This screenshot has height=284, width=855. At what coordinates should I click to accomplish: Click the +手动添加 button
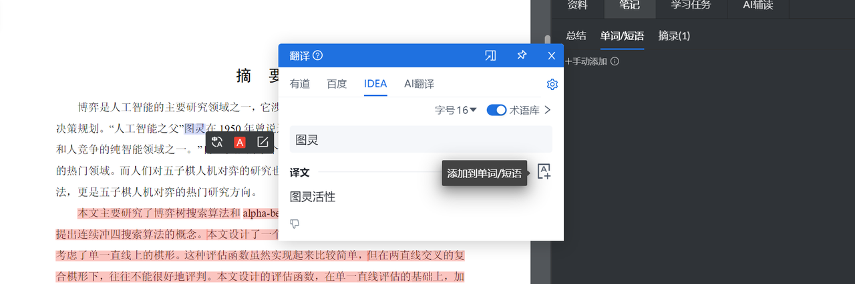(x=586, y=61)
